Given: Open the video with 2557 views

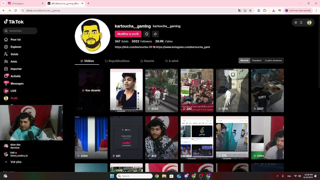Looking at the screenshot, I should pyautogui.click(x=267, y=90).
